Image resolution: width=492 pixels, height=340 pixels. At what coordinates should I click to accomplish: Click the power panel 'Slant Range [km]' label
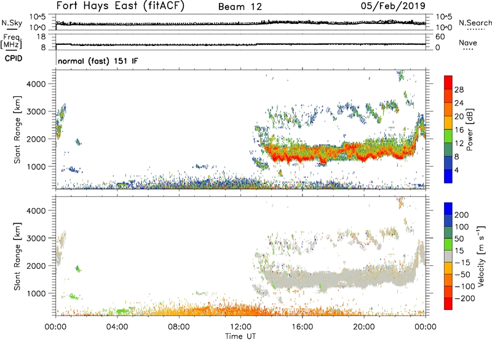[x=17, y=129]
